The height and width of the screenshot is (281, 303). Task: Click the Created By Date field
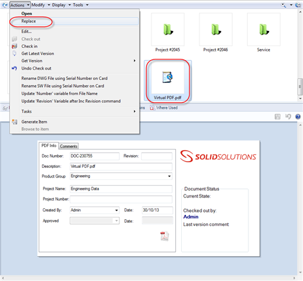[x=158, y=210]
